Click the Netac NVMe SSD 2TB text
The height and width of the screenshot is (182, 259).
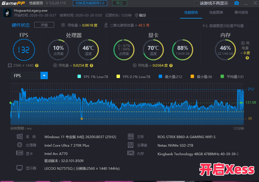click(175, 145)
